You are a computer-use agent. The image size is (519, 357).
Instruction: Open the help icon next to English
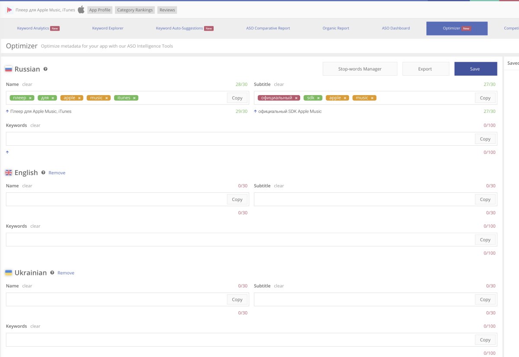click(x=43, y=172)
